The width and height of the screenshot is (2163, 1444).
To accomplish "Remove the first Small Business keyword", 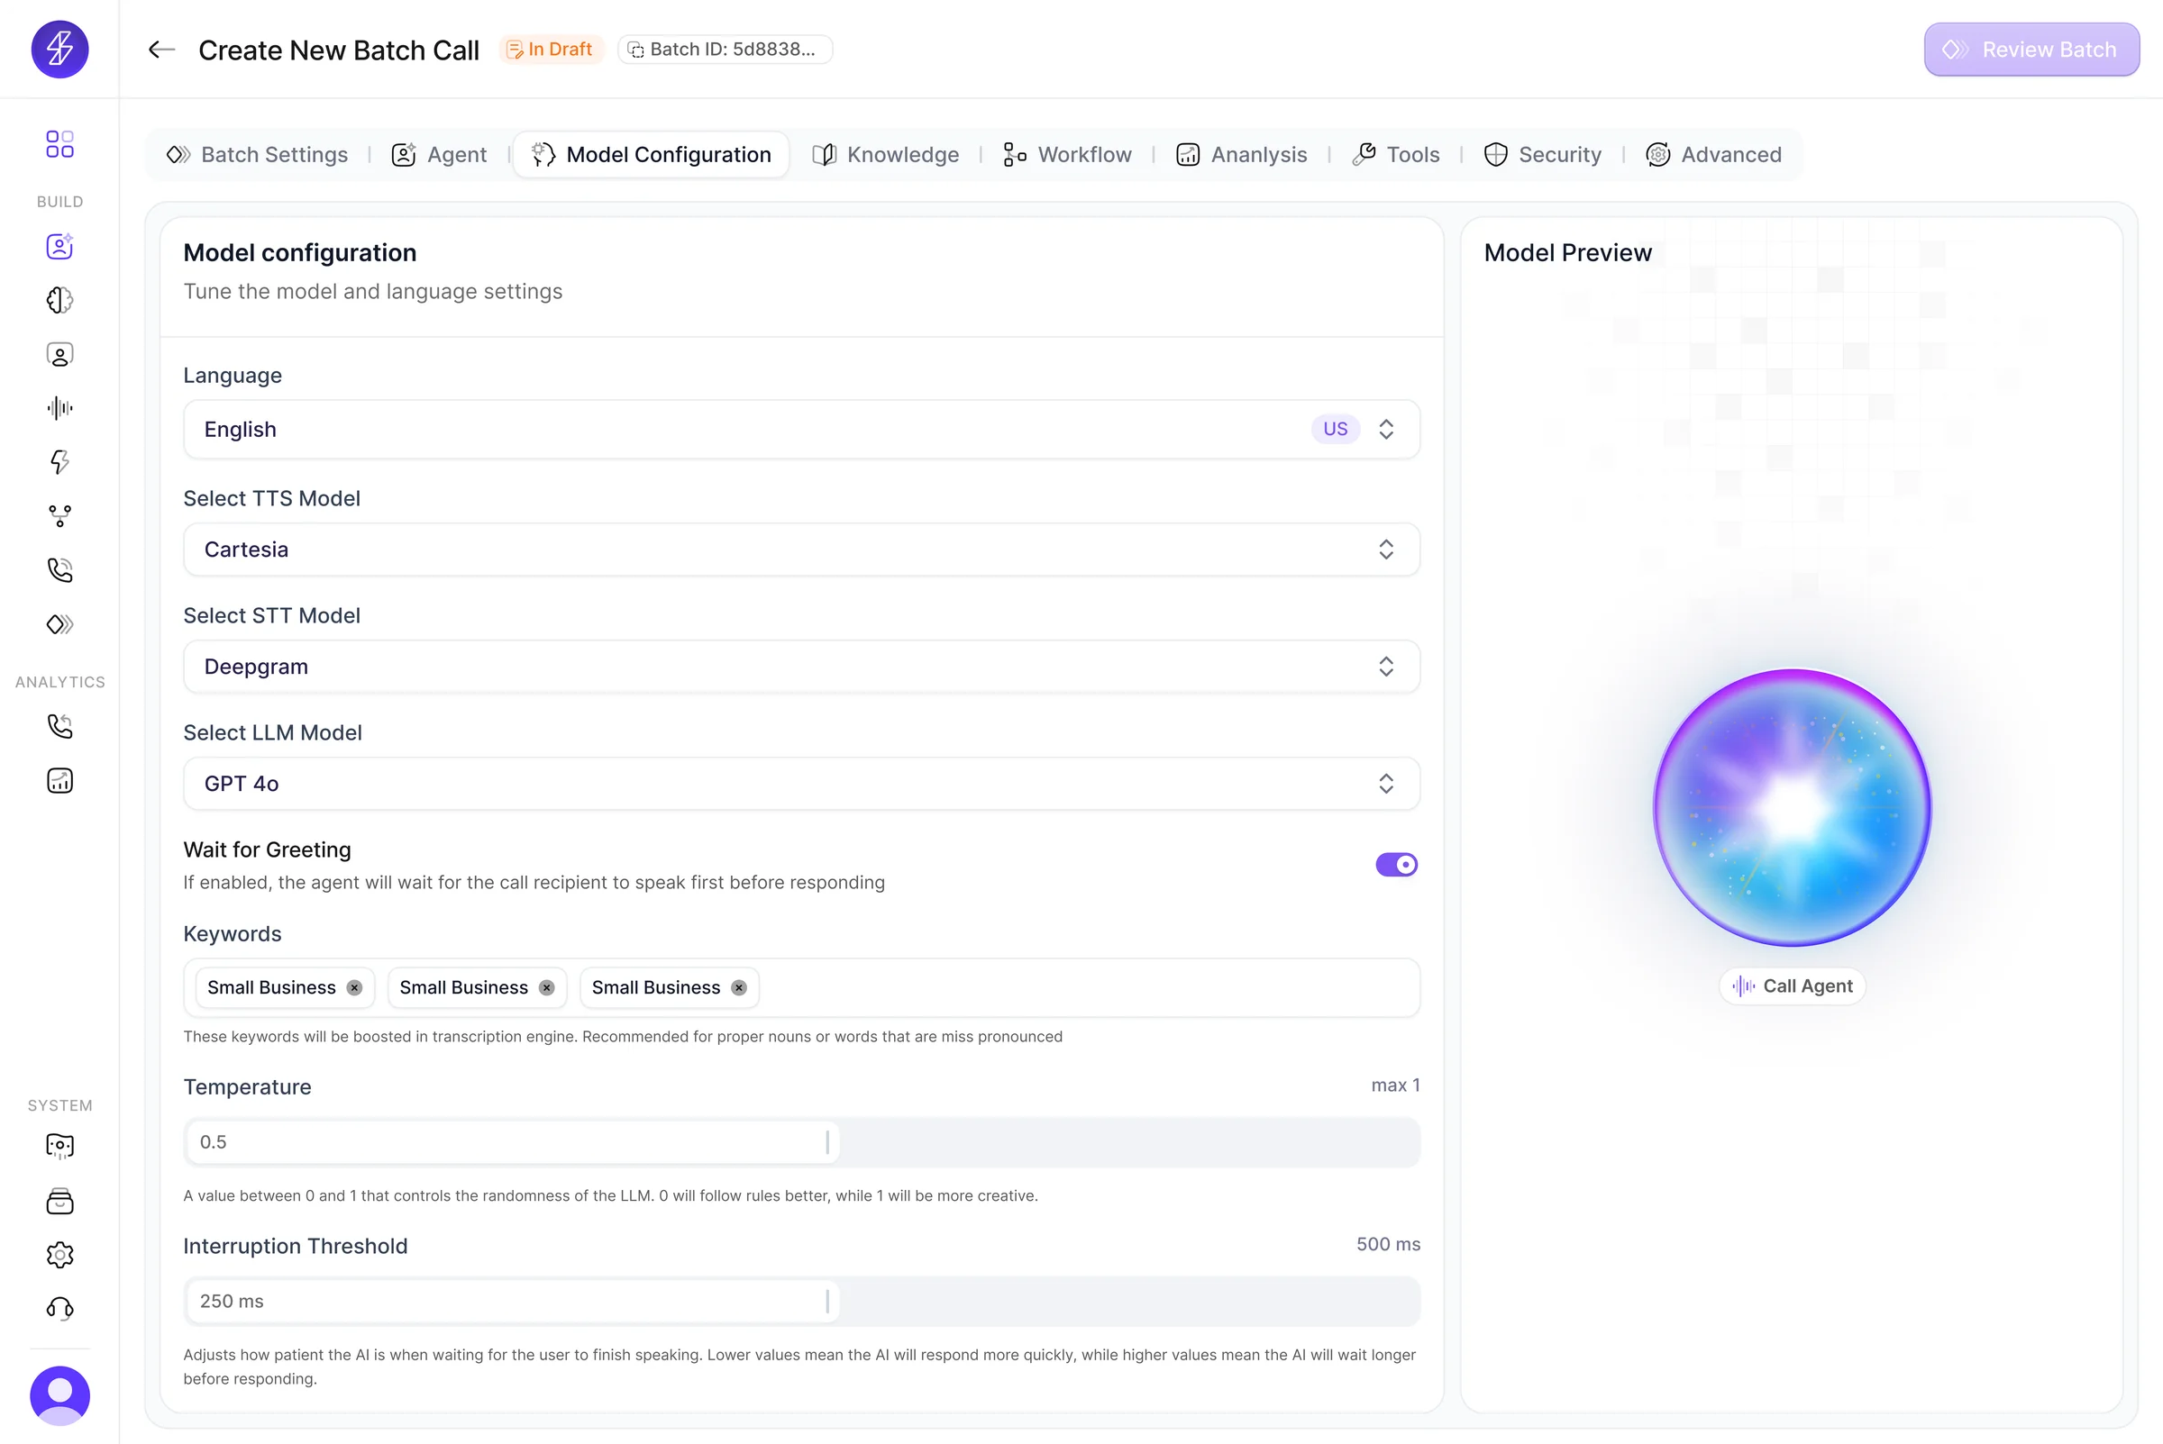I will pyautogui.click(x=355, y=988).
